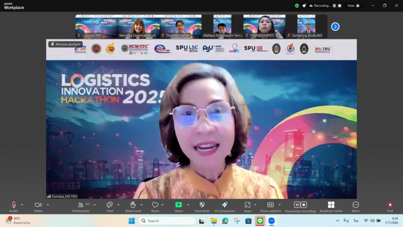403x227 pixels.
Task: Expand Apps options caret
Action: (x=255, y=205)
